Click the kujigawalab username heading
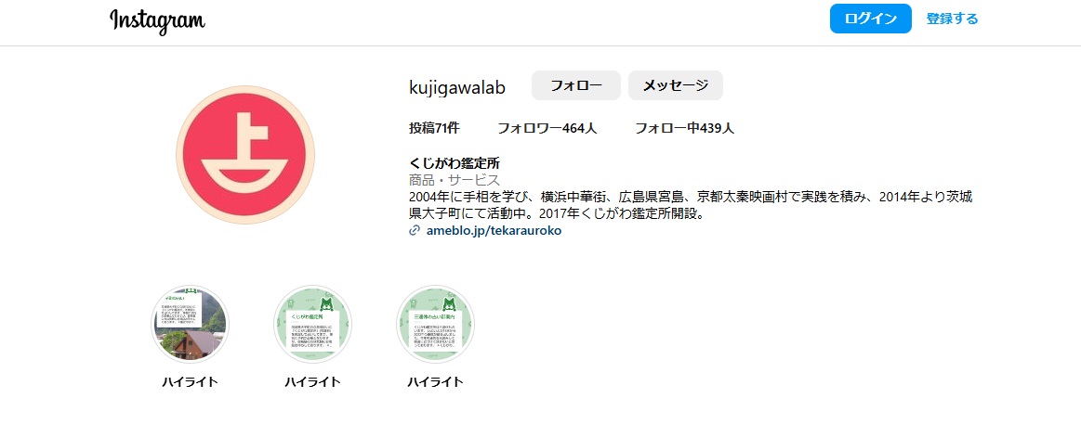Screen dimensions: 1081x424 tap(456, 87)
